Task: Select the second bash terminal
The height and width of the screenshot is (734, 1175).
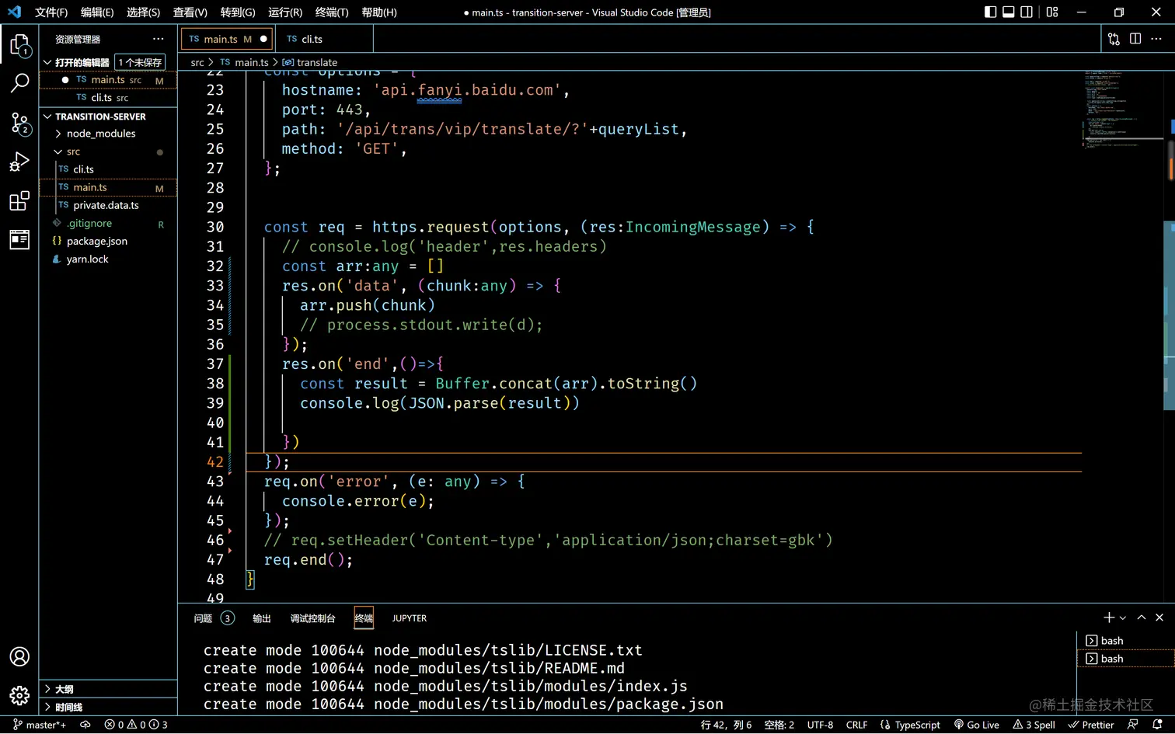Action: [x=1126, y=659]
